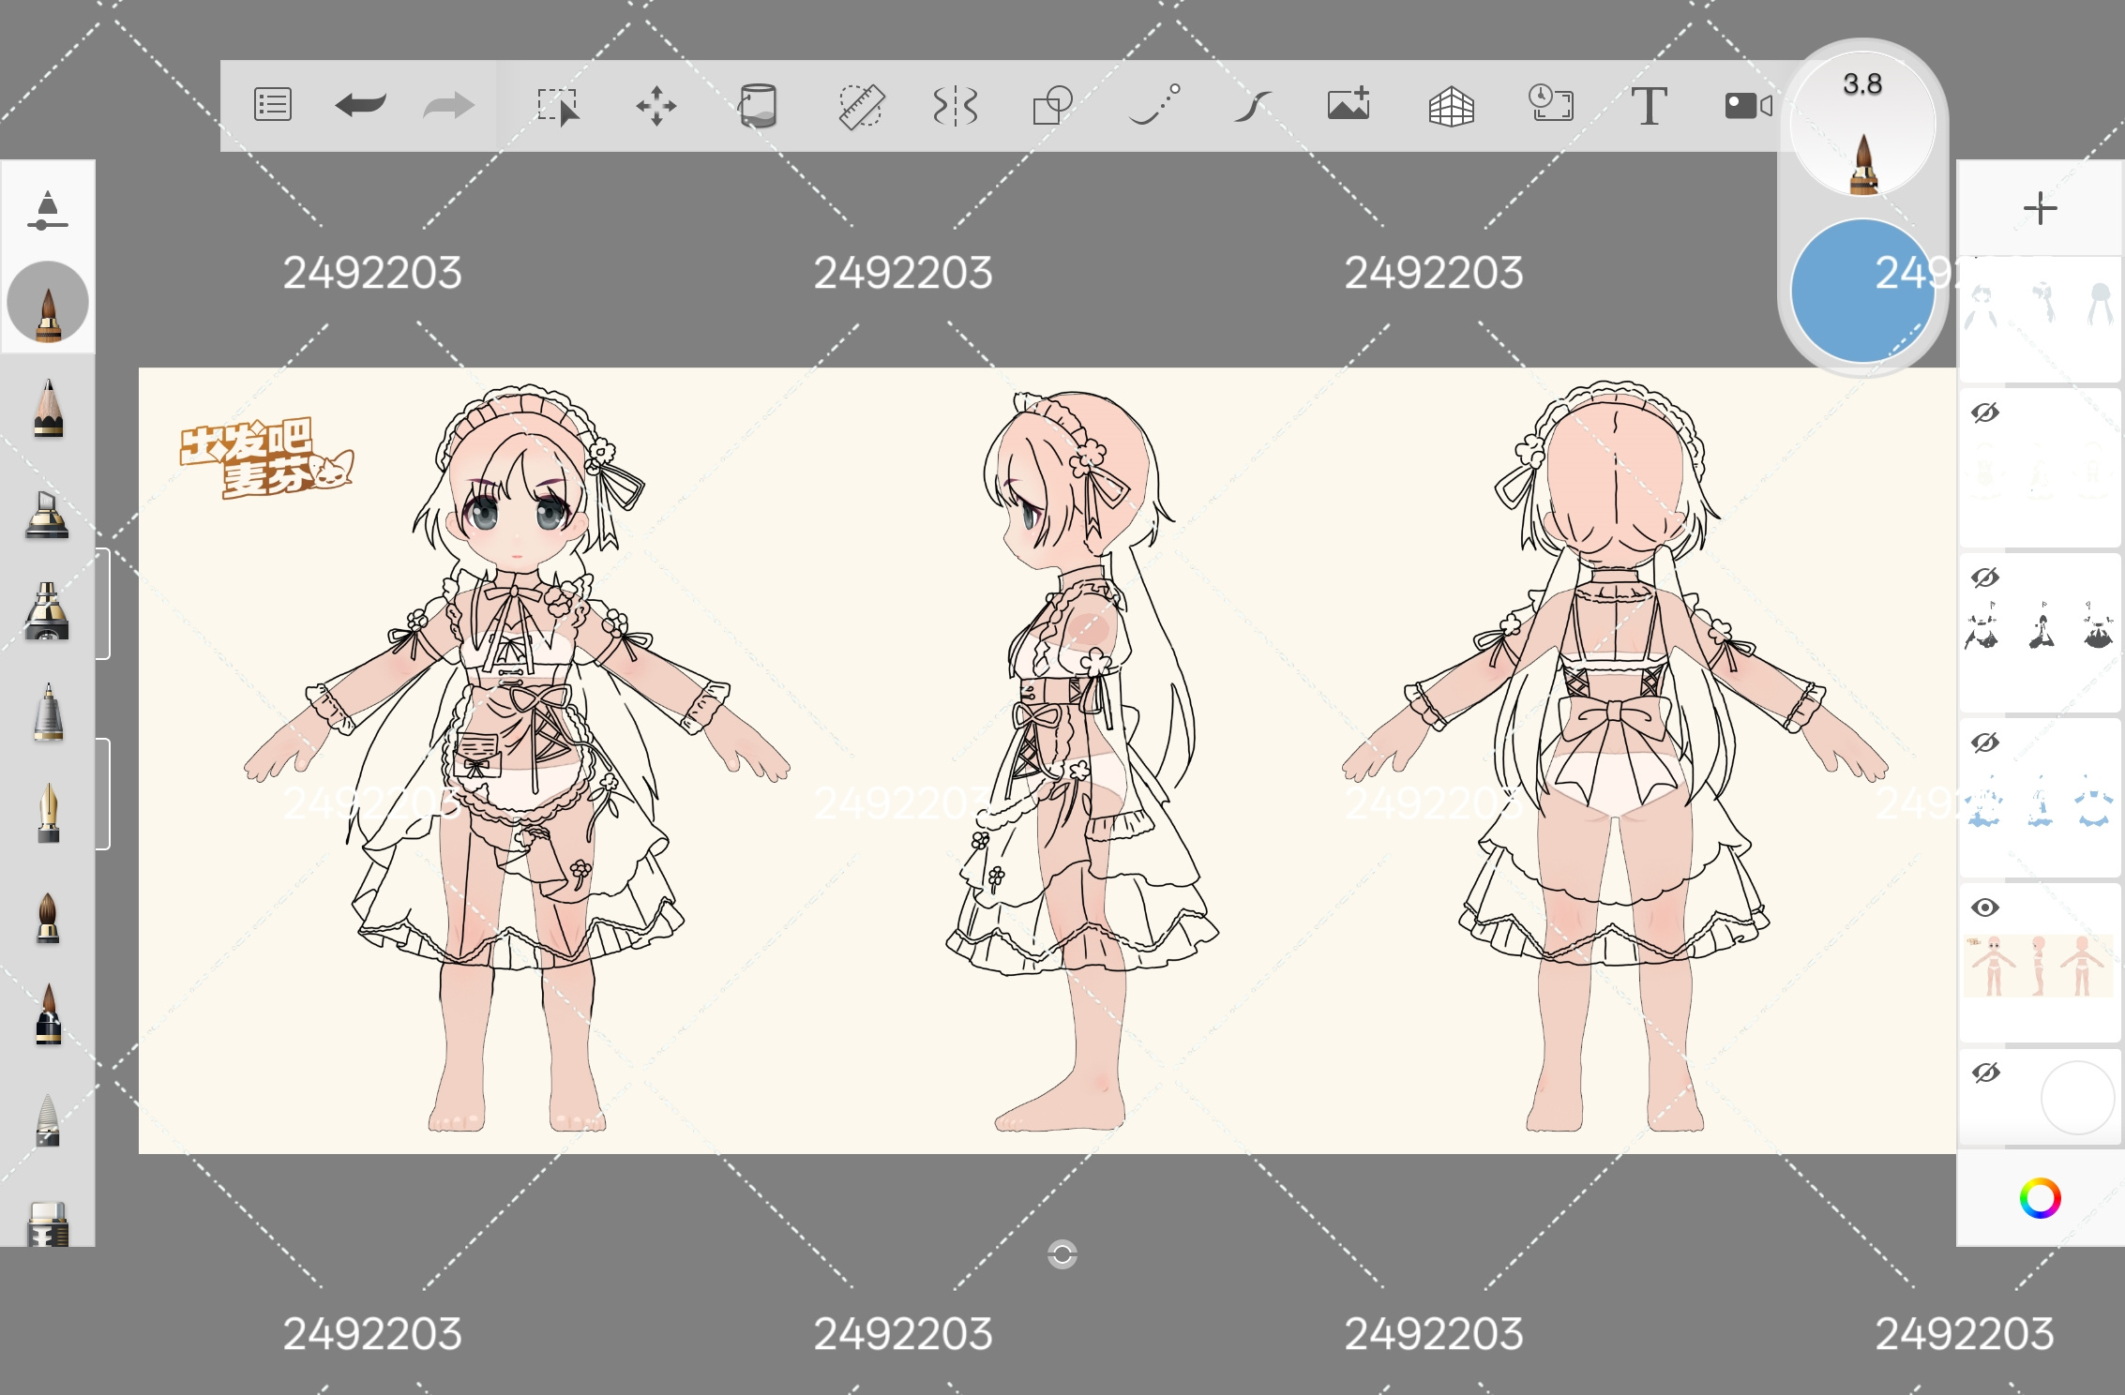The width and height of the screenshot is (2125, 1395).
Task: Show the hidden blue sketch layer
Action: (1985, 742)
